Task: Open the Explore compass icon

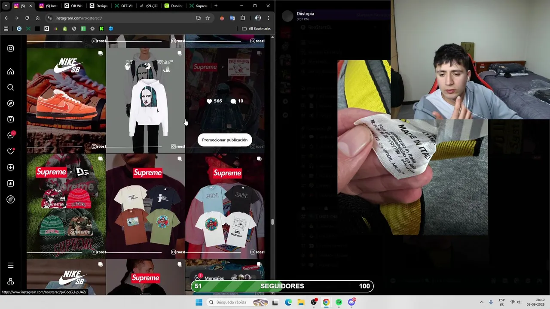Action: pyautogui.click(x=11, y=103)
